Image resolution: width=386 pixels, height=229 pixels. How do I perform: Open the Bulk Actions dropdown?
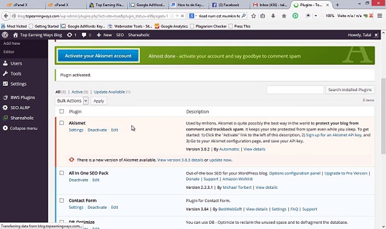click(72, 101)
